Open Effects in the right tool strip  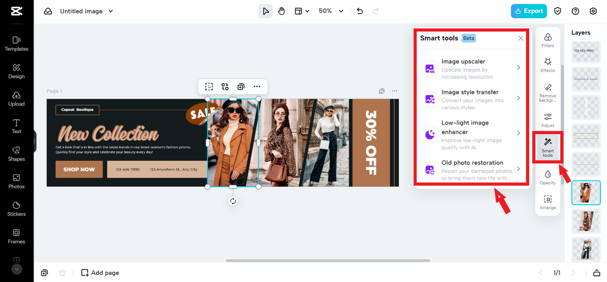(548, 65)
